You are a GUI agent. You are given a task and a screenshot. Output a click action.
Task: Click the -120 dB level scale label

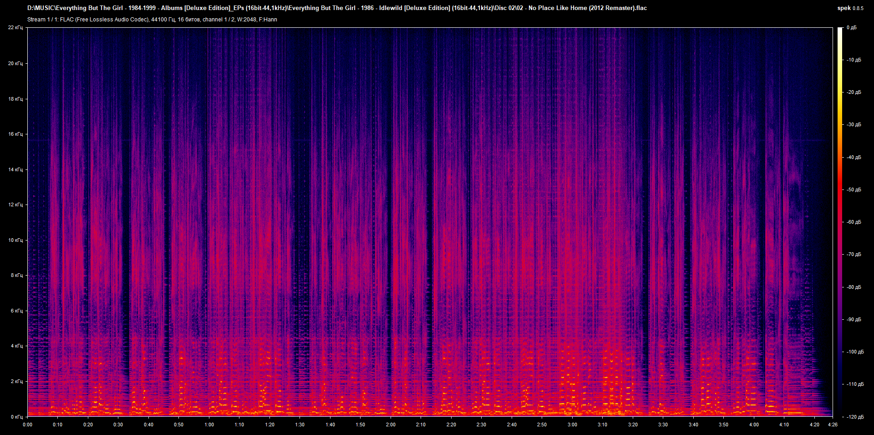tap(854, 417)
